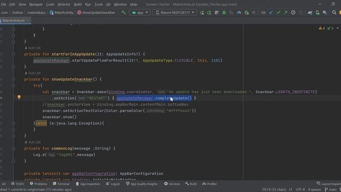Viewport: 341px width, 192px height.
Task: Open the Profiler tool window
Action: [209, 184]
